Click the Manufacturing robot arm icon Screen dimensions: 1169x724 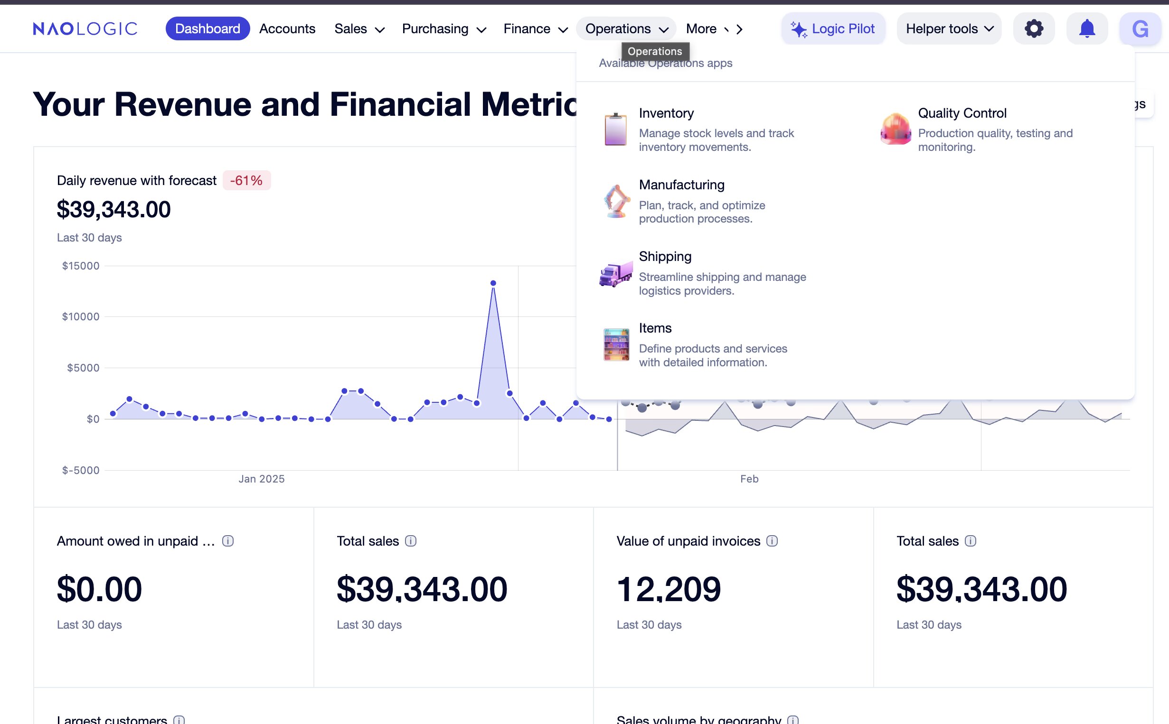[616, 201]
